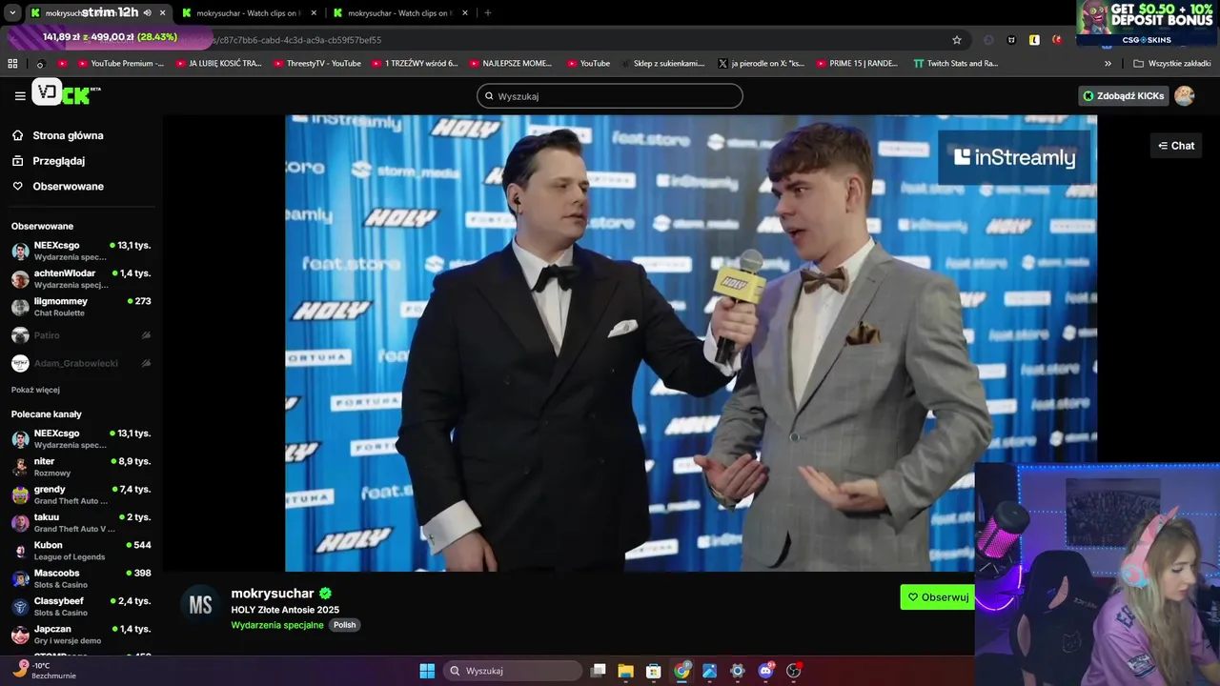Click the mokrysuchar MS avatar
Viewport: 1220px width, 686px height.
(200, 605)
